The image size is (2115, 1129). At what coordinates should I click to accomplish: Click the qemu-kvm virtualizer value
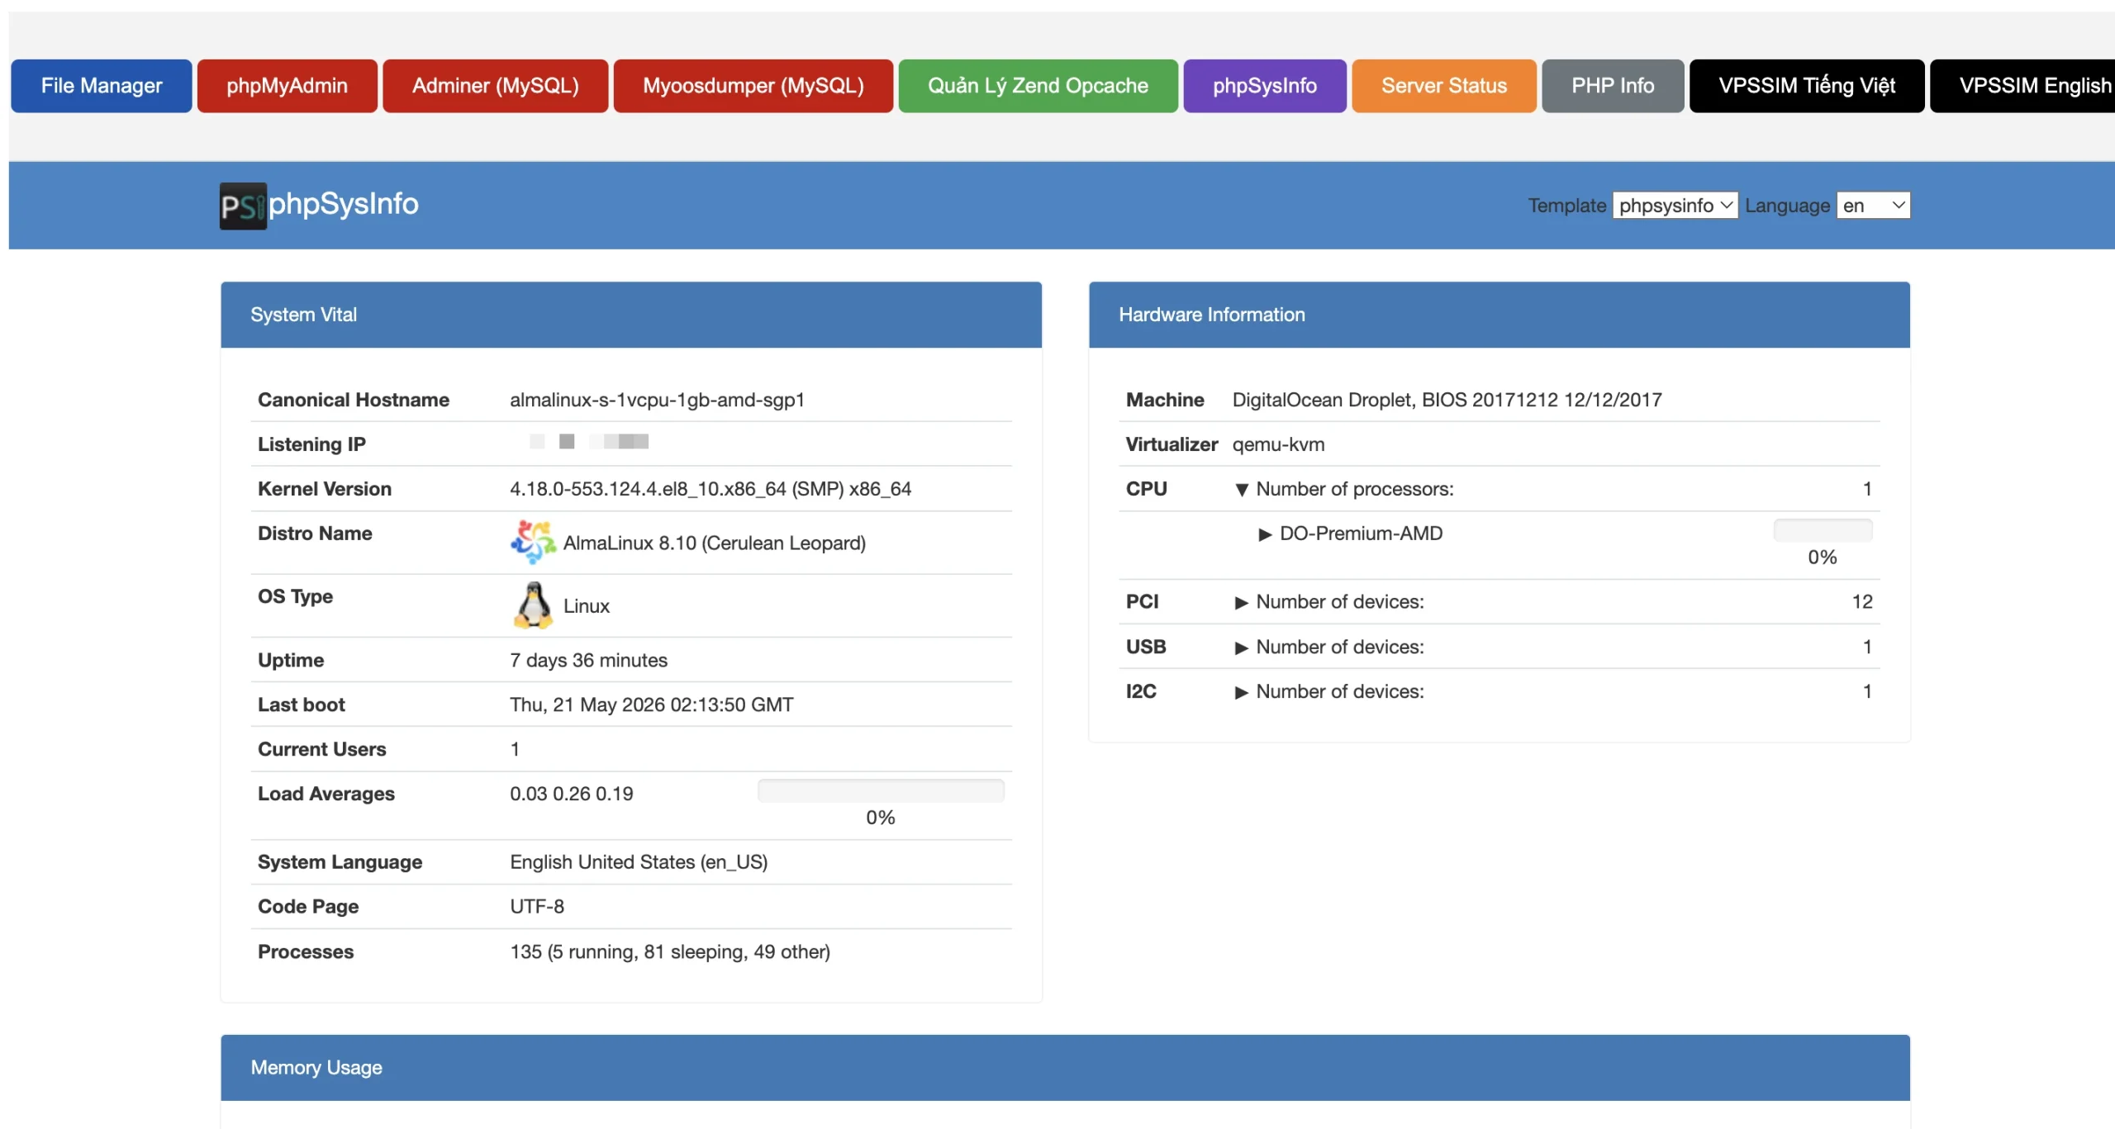1278,444
